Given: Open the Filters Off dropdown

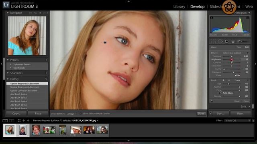Looking at the screenshot, I should pos(237,121).
